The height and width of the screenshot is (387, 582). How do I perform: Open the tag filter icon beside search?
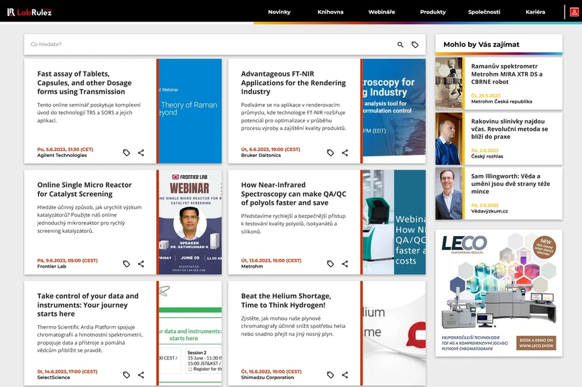click(x=415, y=44)
